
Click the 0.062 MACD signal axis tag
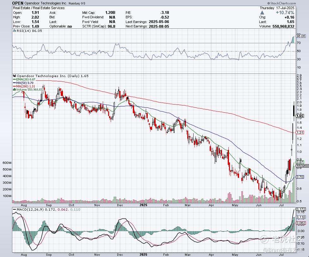tap(301, 223)
